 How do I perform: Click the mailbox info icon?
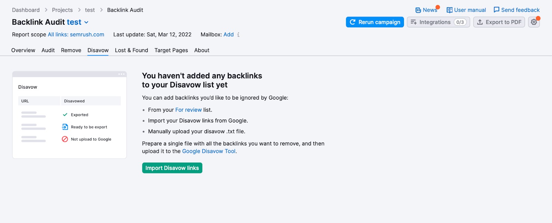[238, 34]
